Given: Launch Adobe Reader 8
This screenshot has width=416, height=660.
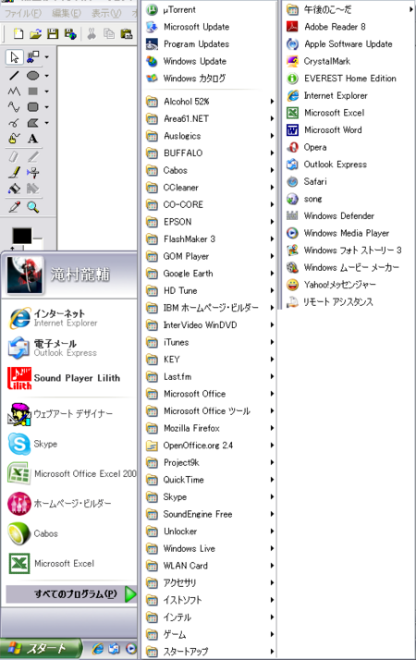Looking at the screenshot, I should pos(349,27).
